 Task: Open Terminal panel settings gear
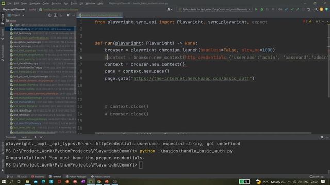coord(322,137)
